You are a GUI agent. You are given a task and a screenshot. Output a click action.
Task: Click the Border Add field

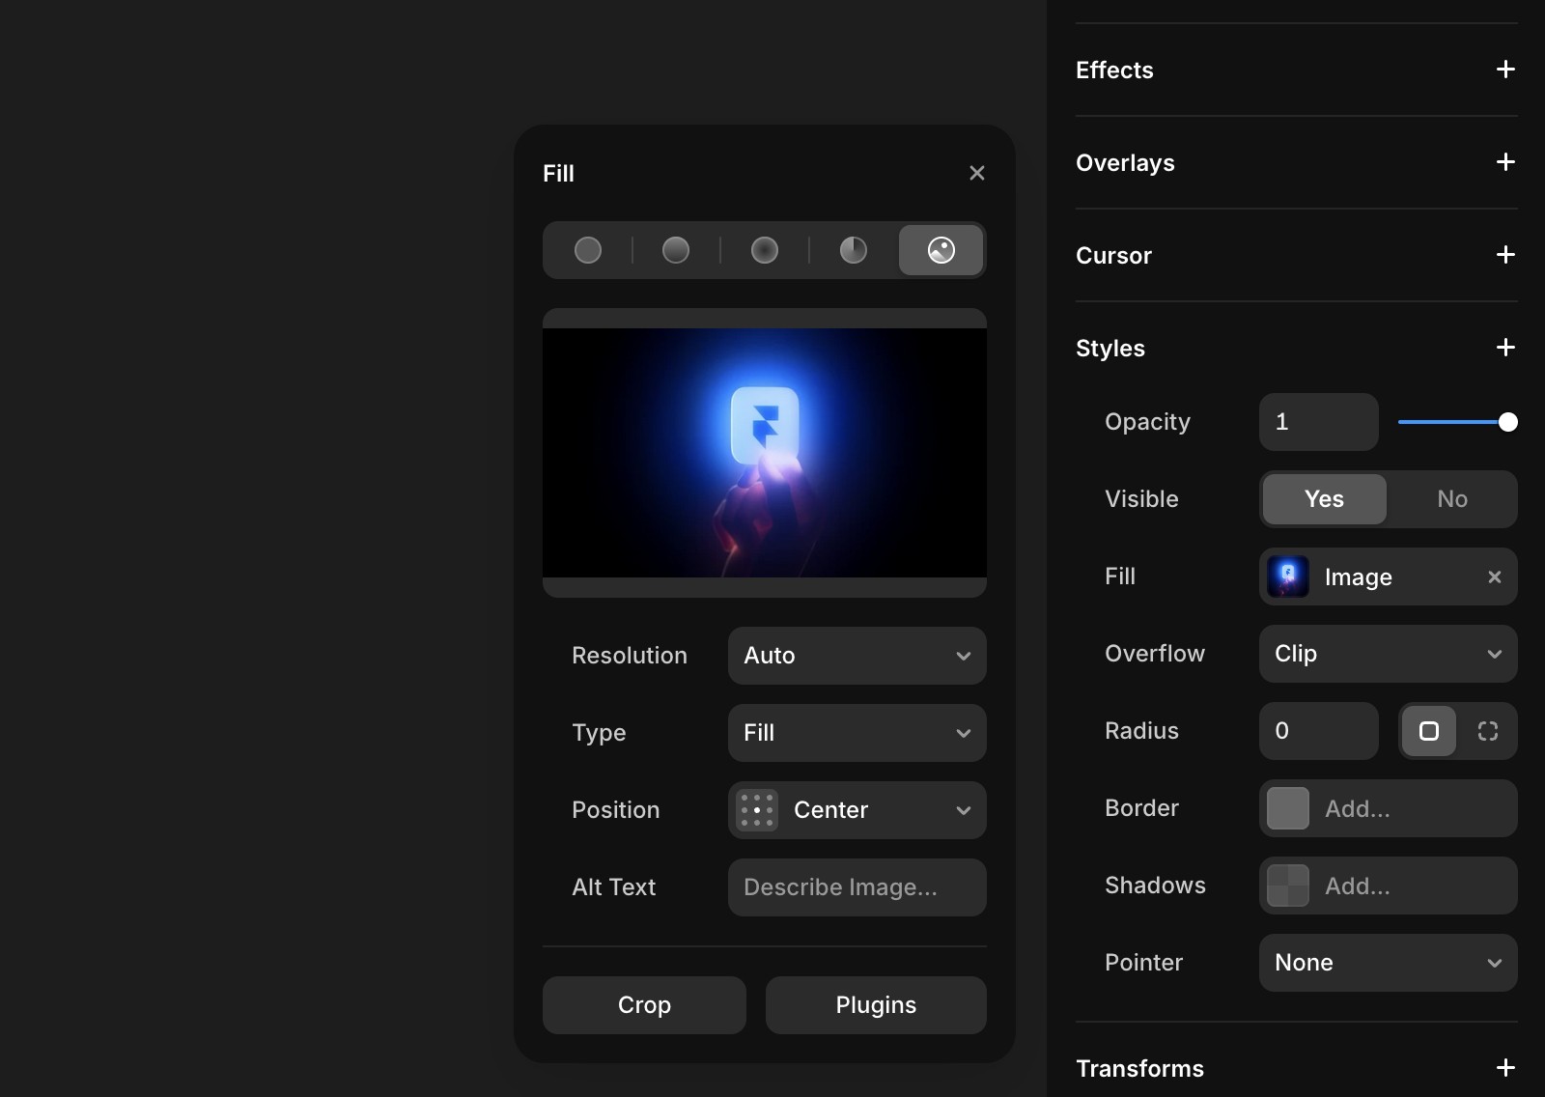(1389, 808)
